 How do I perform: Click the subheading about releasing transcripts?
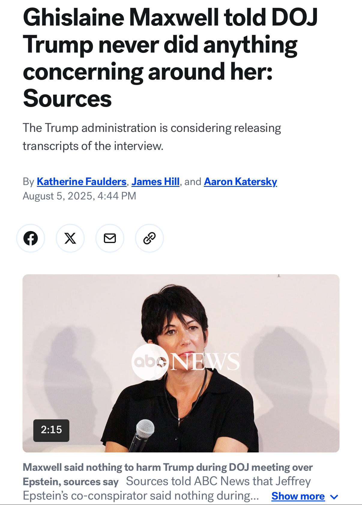(x=152, y=137)
